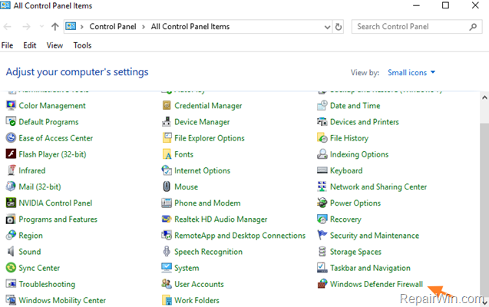Open the File History link
489x307 pixels.
[349, 138]
